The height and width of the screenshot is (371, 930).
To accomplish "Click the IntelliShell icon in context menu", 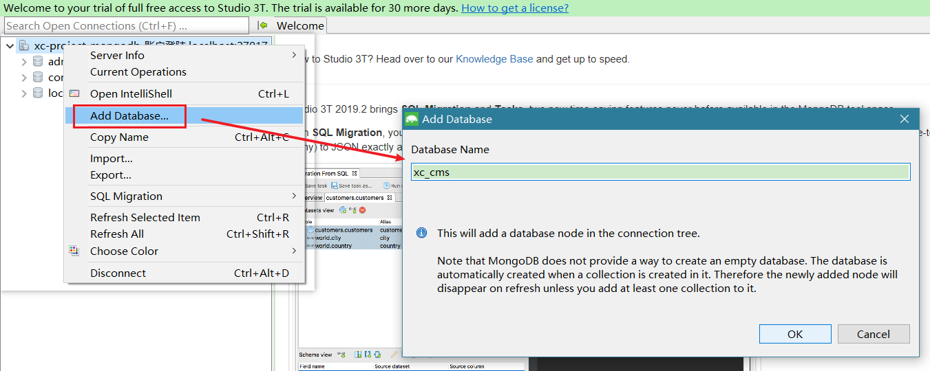I will tap(74, 93).
